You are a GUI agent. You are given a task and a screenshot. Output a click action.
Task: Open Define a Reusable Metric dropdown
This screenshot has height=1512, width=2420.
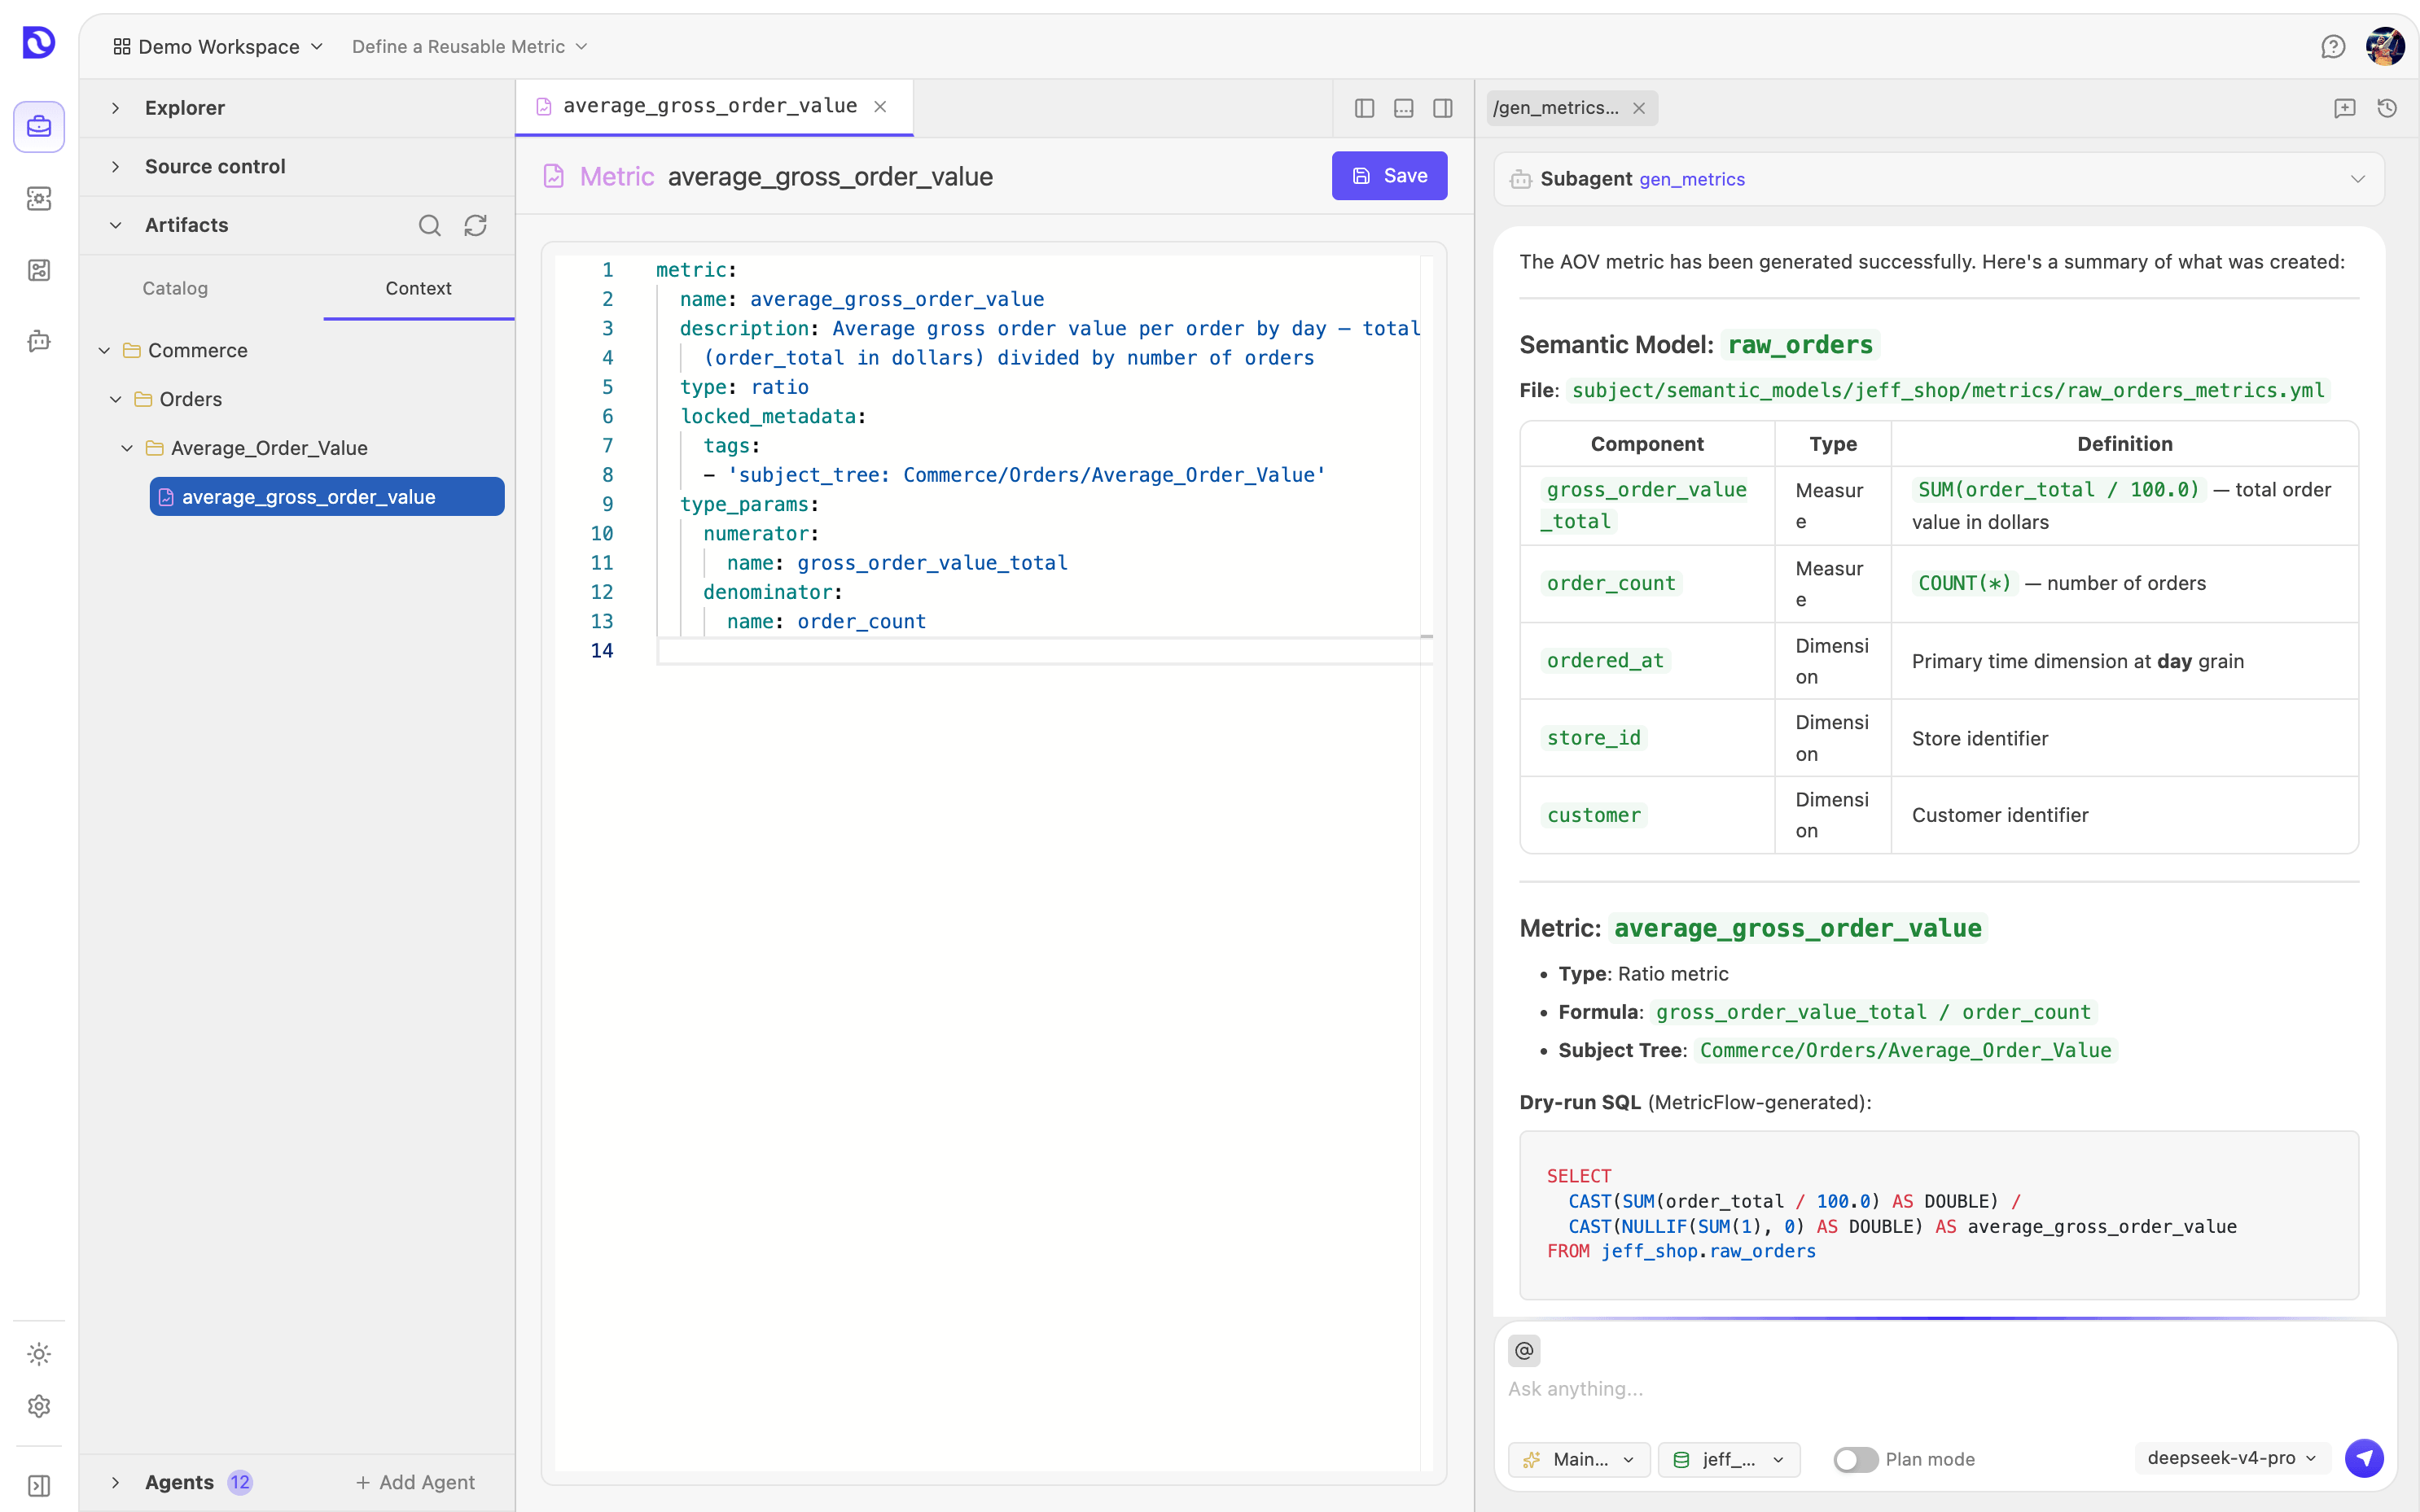pos(469,47)
